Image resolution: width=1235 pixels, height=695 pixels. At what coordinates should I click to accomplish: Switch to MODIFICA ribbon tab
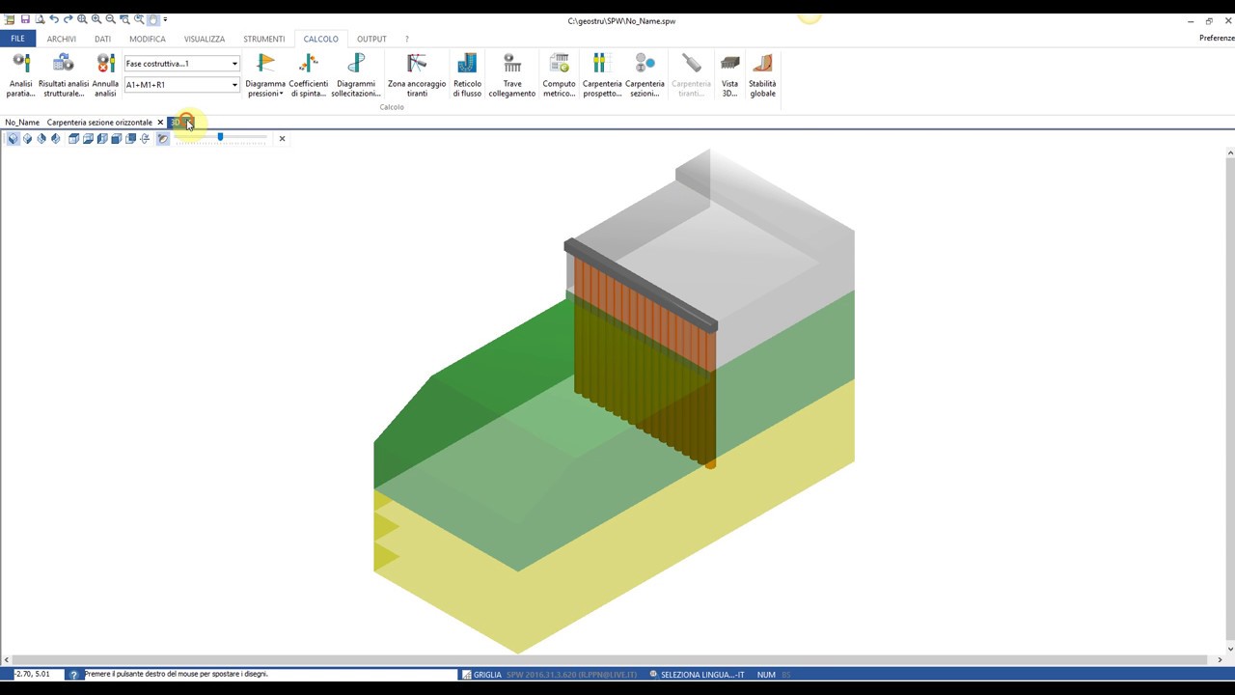(x=148, y=39)
